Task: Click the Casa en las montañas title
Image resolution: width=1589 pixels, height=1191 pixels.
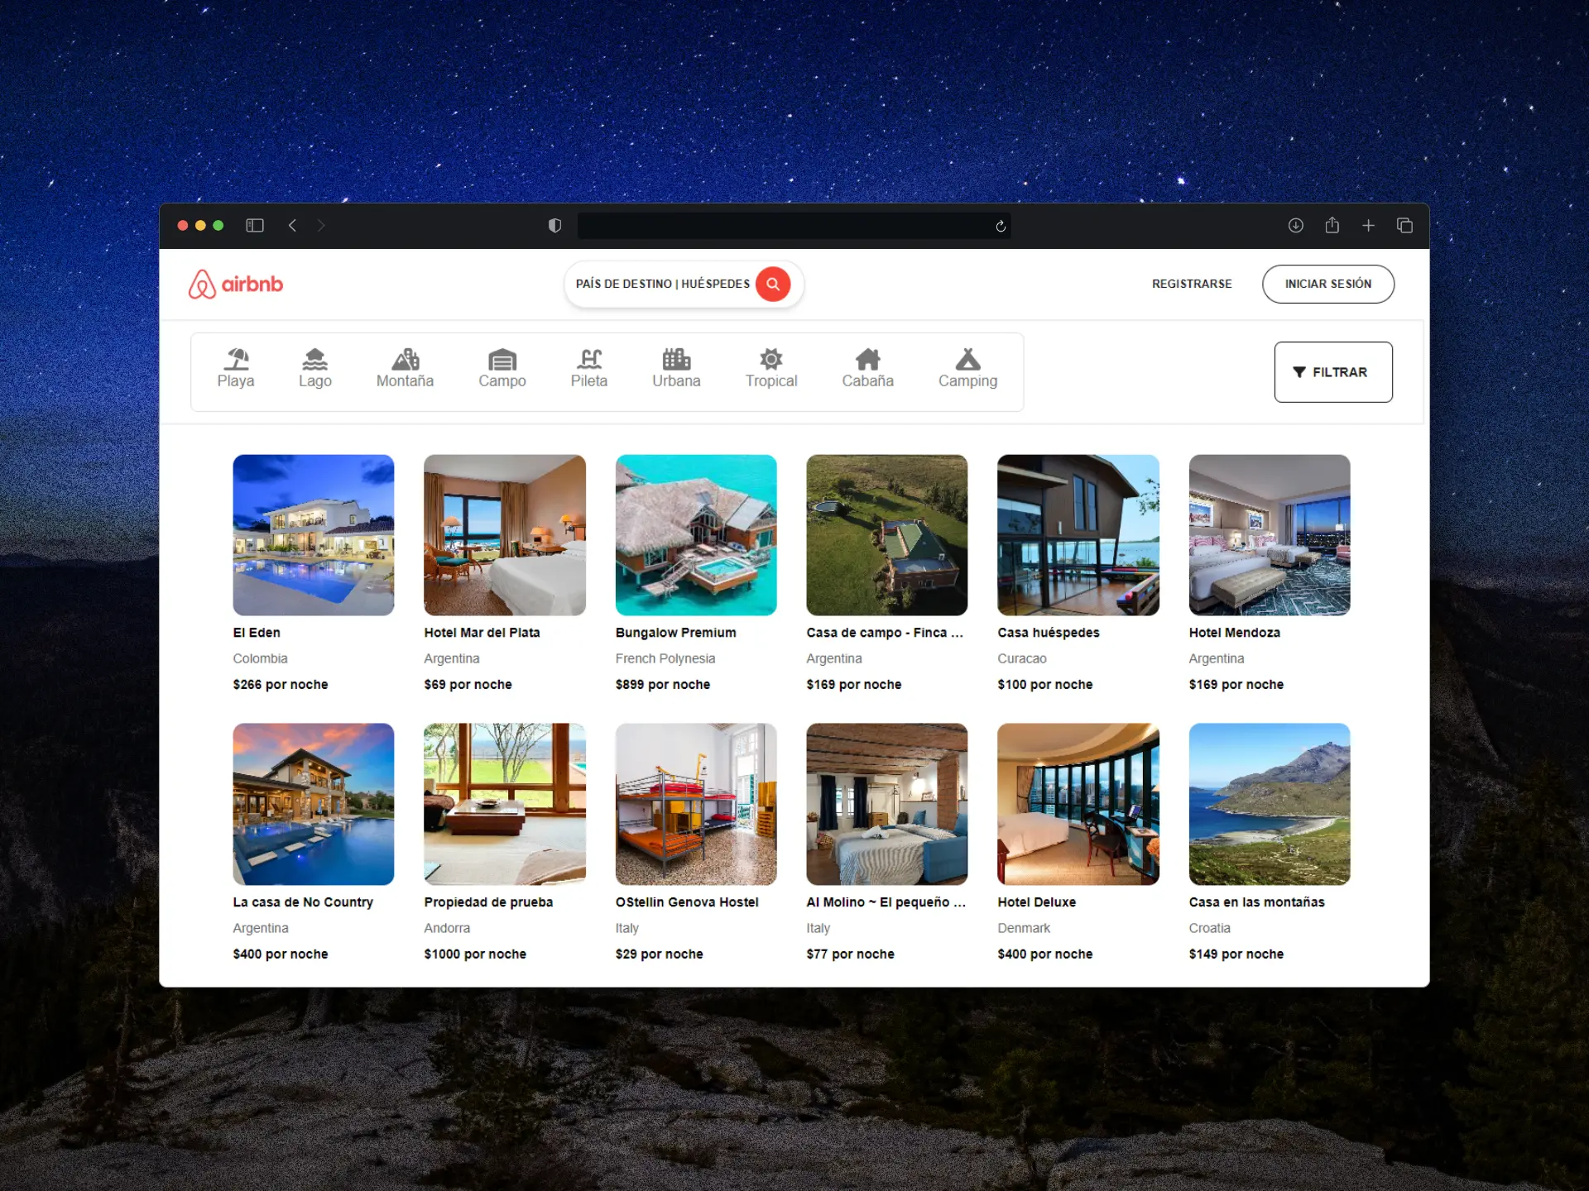Action: (x=1257, y=902)
